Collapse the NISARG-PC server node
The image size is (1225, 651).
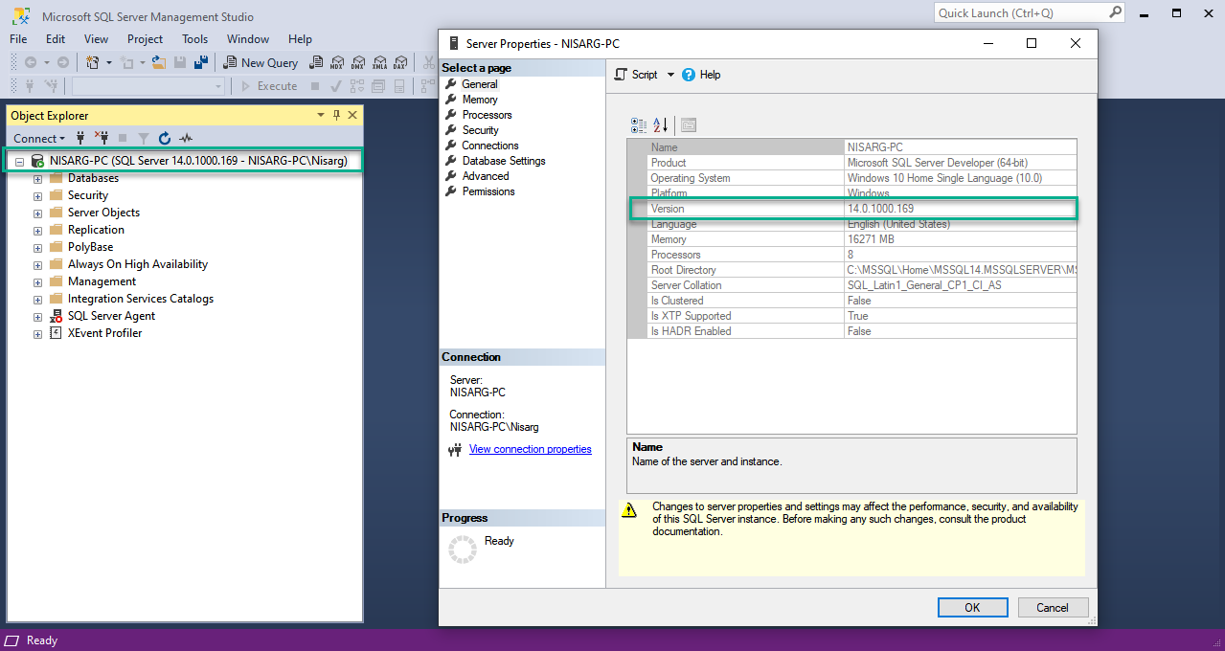[19, 162]
